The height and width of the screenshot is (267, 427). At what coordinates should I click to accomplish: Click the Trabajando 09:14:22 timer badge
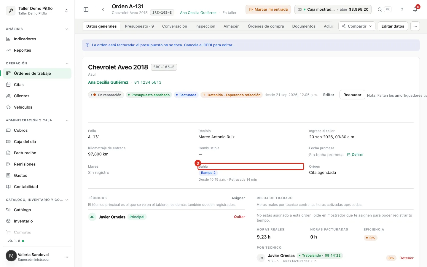pos(320,255)
